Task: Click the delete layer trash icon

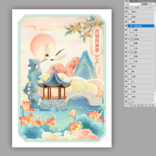Action: coord(153,106)
